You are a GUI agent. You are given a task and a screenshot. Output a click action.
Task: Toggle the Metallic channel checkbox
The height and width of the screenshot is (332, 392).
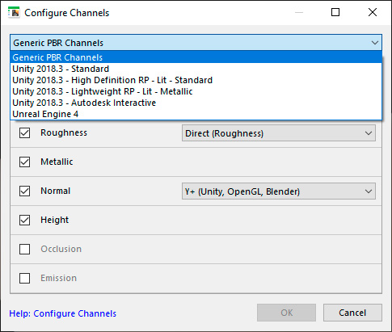tap(24, 162)
